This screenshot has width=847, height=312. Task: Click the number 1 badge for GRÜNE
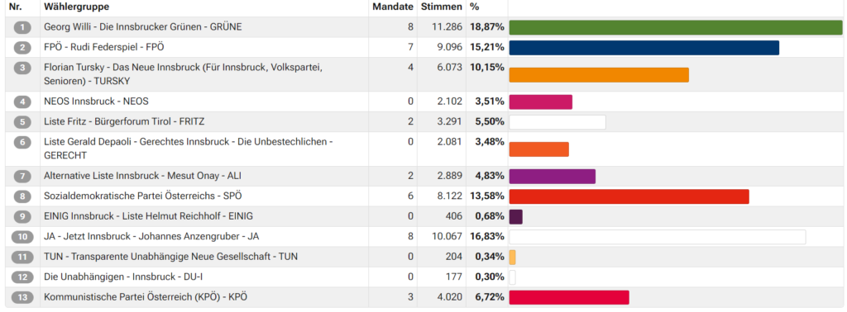click(x=22, y=27)
